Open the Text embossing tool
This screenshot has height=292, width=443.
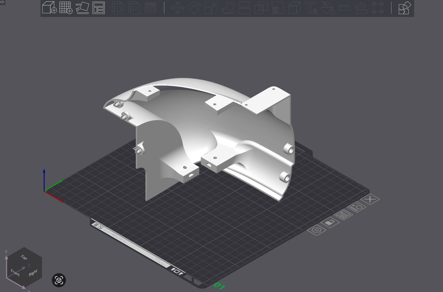[311, 8]
